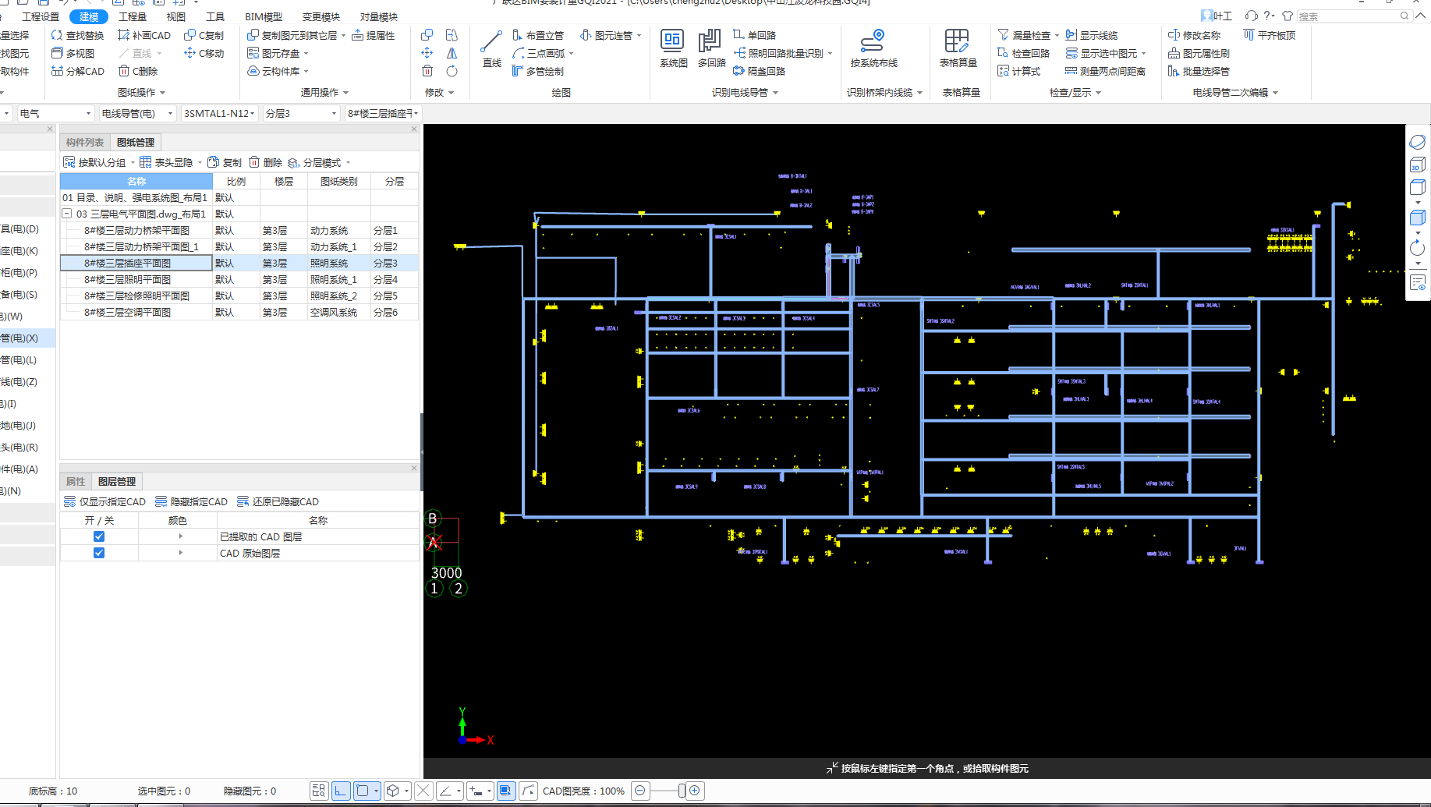This screenshot has width=1431, height=807.
Task: Switch to 构件列表 panel tab
Action: point(85,142)
